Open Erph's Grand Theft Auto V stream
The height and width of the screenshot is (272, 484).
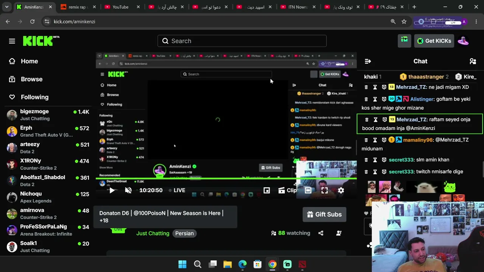tap(48, 131)
